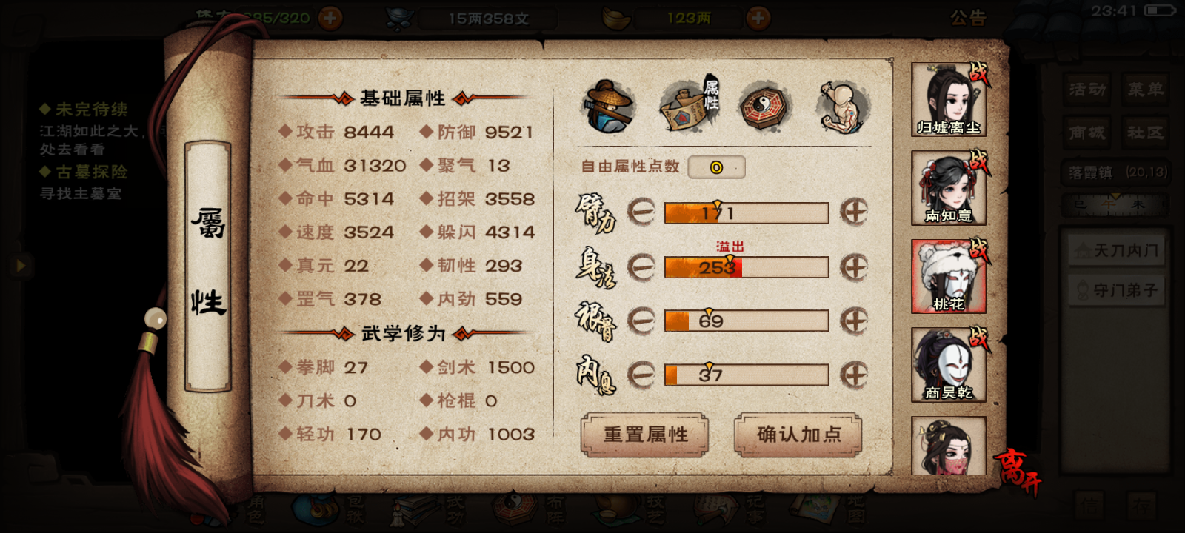The image size is (1185, 533).
Task: Open the 菜单 menu button
Action: click(1146, 90)
